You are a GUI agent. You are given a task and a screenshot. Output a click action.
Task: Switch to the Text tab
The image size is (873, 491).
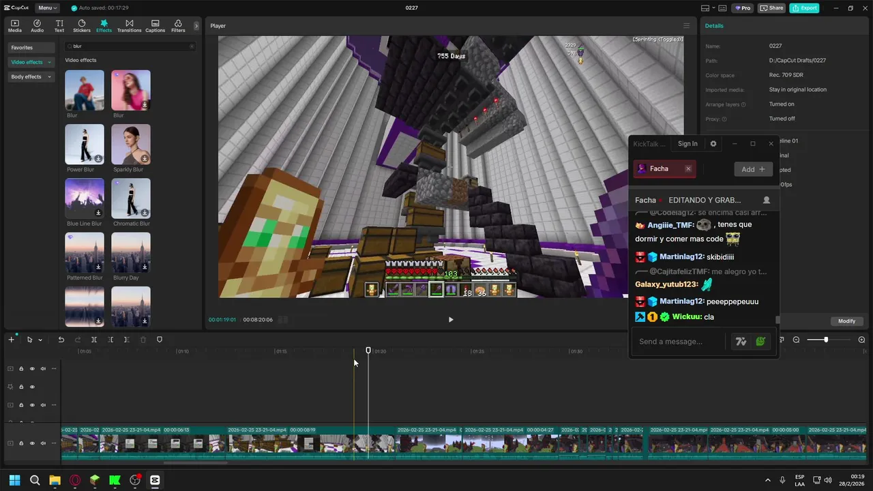(59, 26)
